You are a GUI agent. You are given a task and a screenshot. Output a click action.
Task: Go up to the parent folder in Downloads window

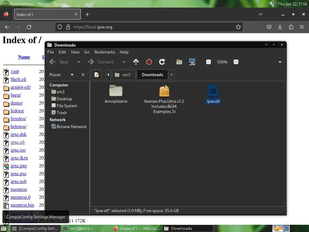(136, 62)
